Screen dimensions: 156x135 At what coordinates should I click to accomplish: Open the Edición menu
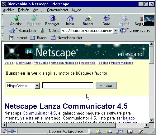tap(24, 10)
